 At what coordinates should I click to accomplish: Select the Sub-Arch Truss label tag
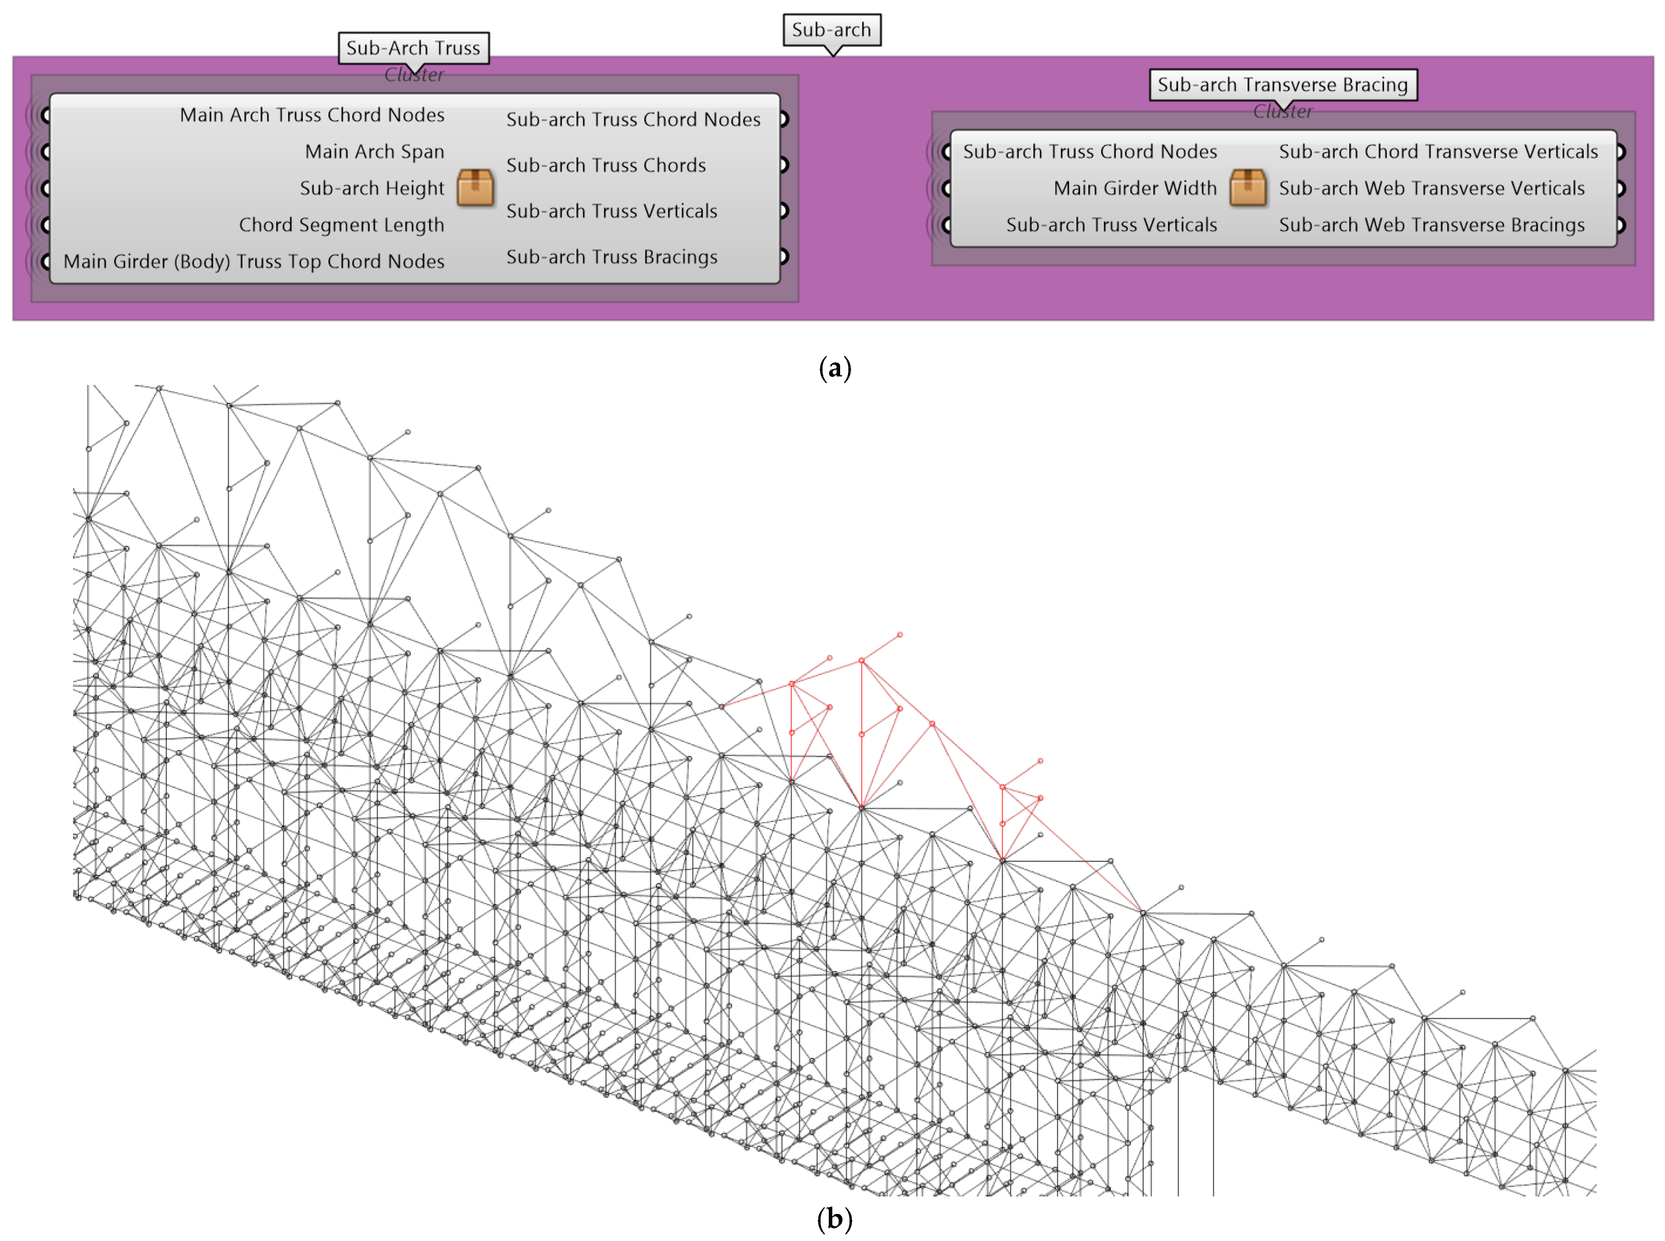coord(413,48)
